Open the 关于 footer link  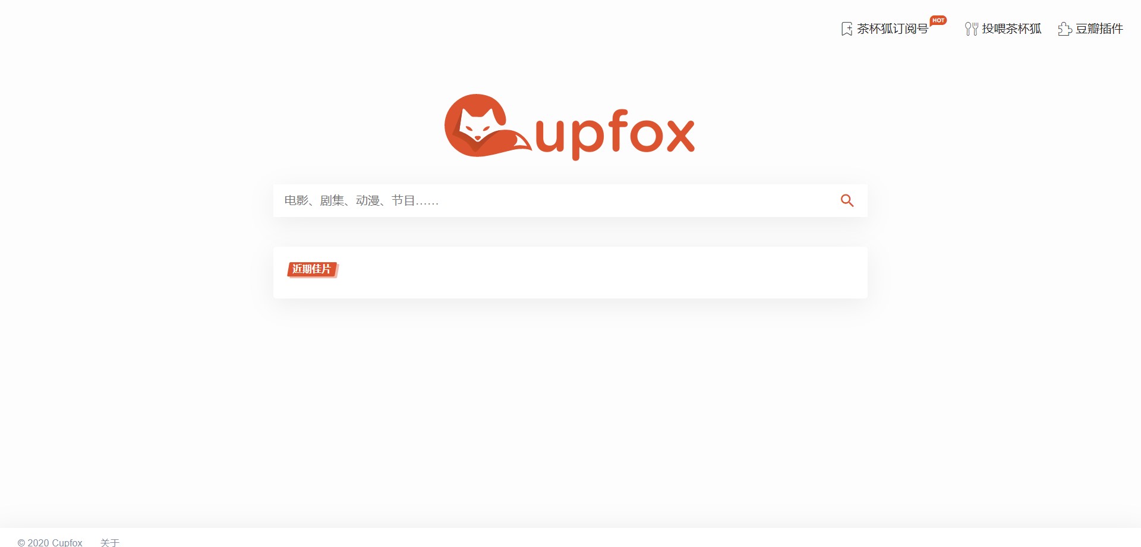[x=110, y=542]
